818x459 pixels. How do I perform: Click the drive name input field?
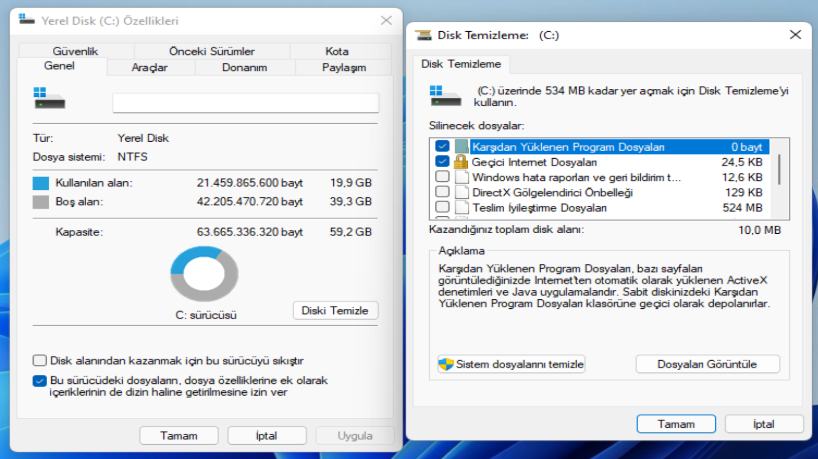click(246, 103)
